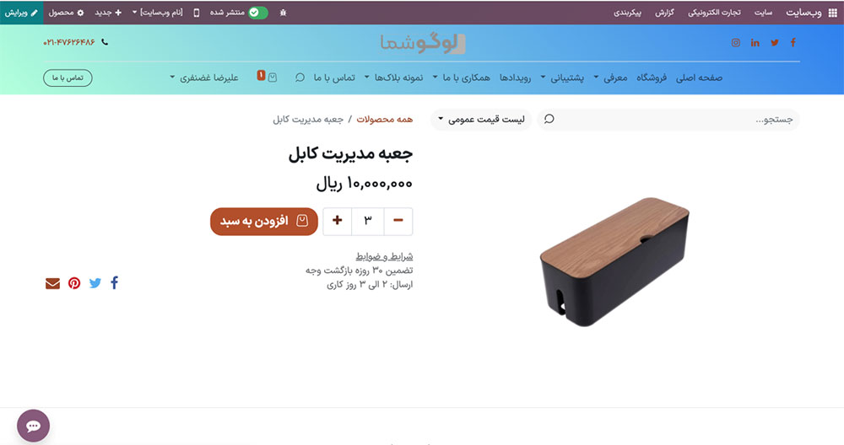Open the shopping cart icon in navbar
This screenshot has width=844, height=445.
273,78
